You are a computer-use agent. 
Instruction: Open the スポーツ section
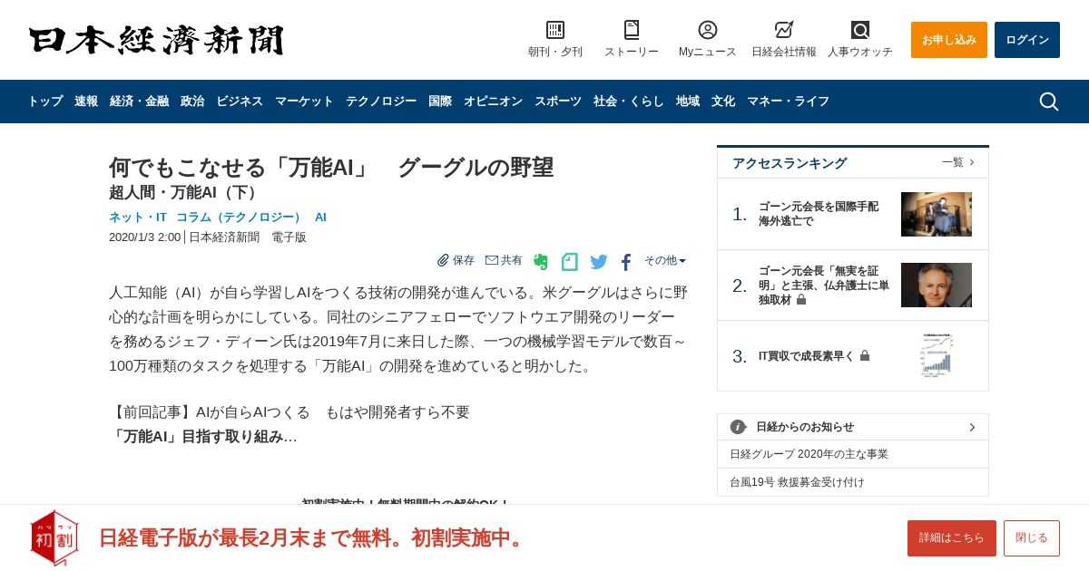pos(558,102)
